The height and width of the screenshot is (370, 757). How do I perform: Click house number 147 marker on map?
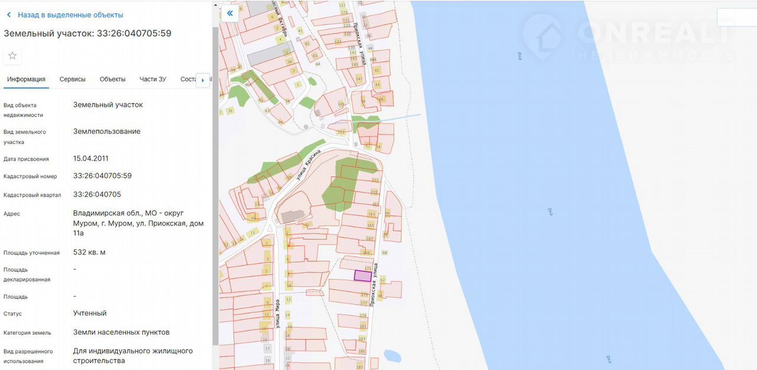click(x=359, y=78)
